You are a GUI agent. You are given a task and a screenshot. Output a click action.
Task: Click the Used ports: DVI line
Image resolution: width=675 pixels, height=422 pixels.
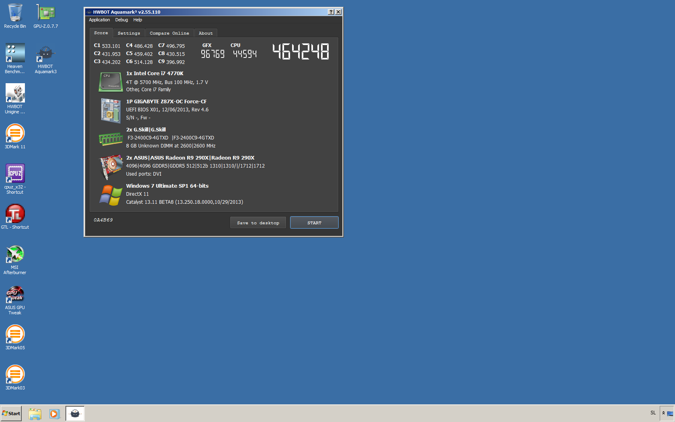(144, 174)
